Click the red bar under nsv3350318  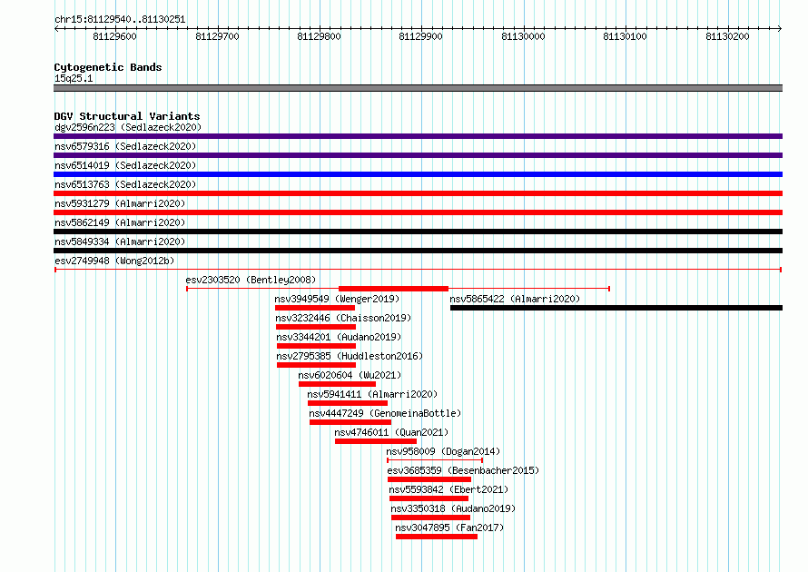431,518
